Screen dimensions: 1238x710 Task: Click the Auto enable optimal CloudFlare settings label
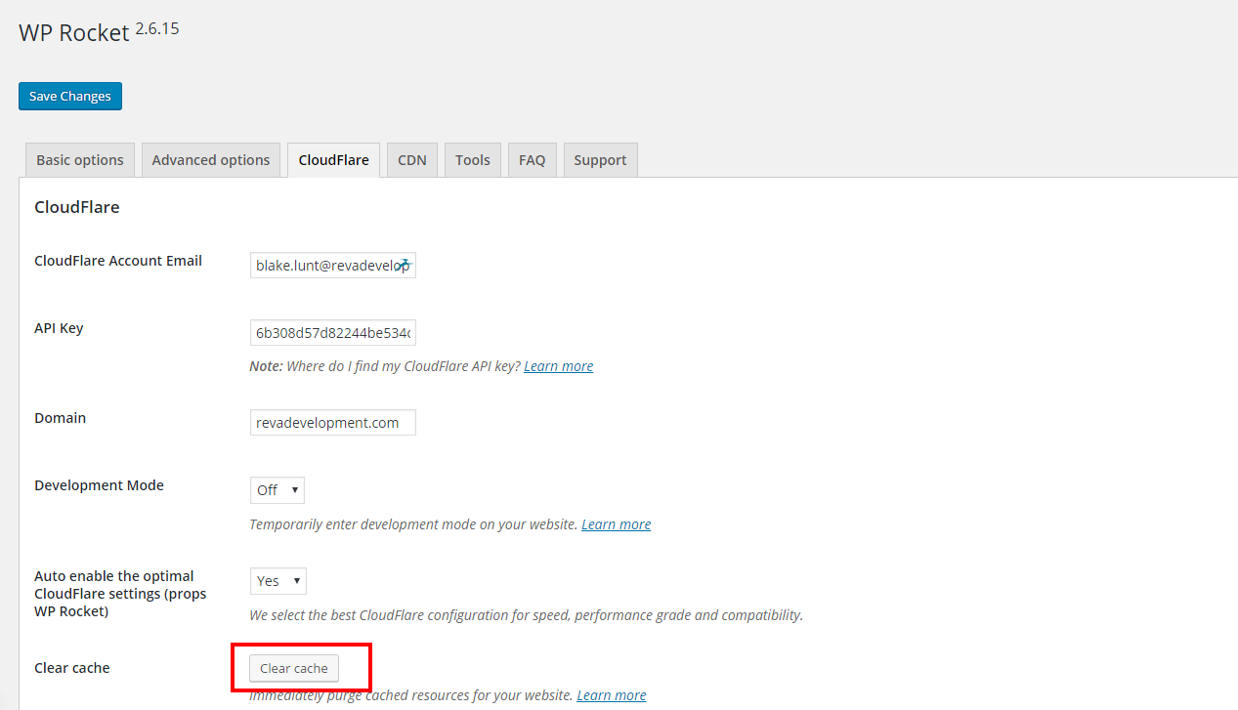(x=120, y=594)
